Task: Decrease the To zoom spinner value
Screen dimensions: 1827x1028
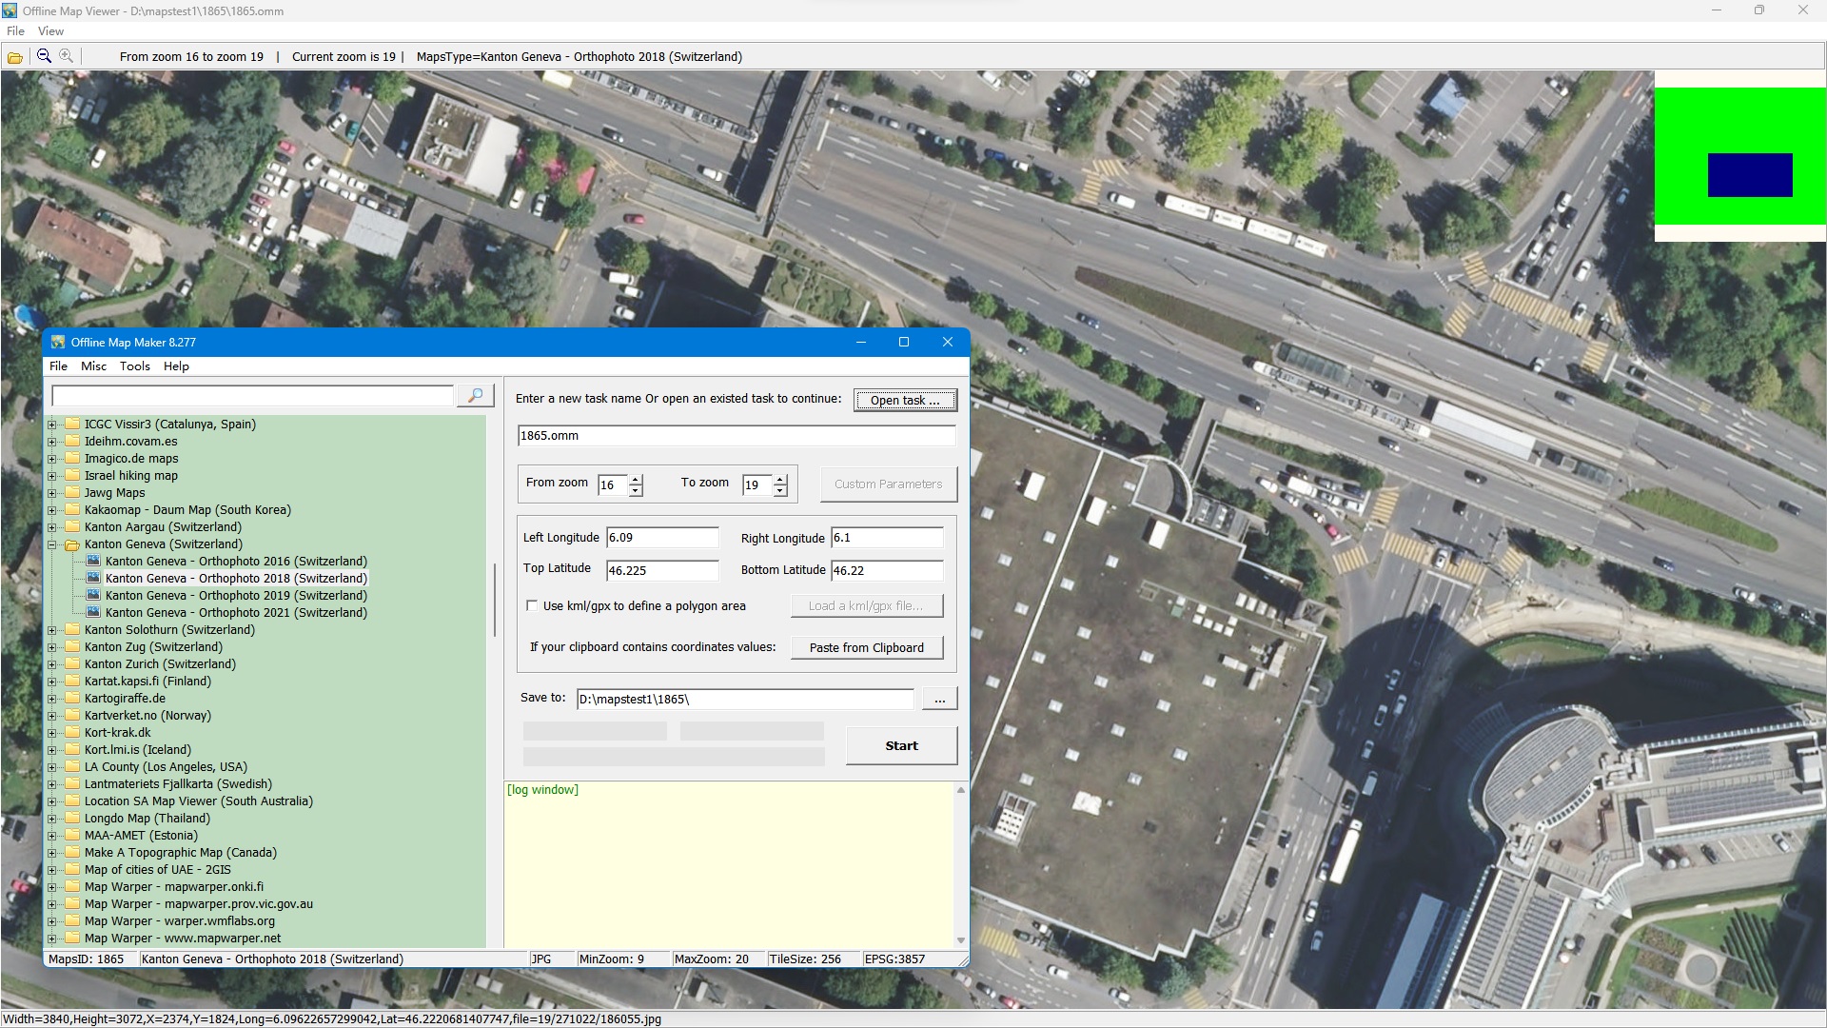Action: (x=780, y=491)
